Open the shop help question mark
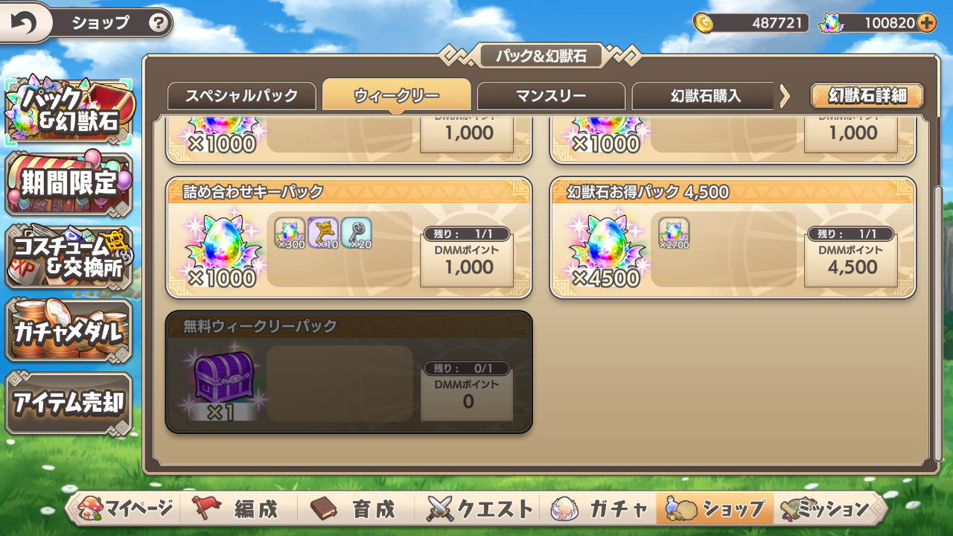Viewport: 953px width, 536px height. [x=158, y=23]
